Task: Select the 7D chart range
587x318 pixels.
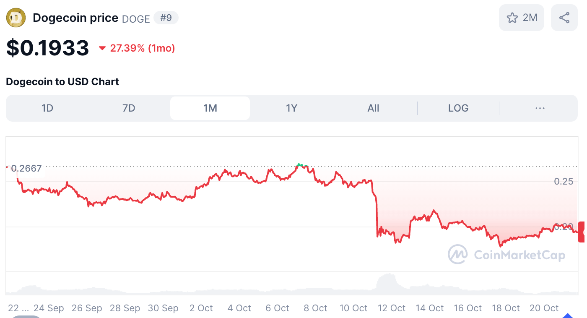Action: (129, 108)
